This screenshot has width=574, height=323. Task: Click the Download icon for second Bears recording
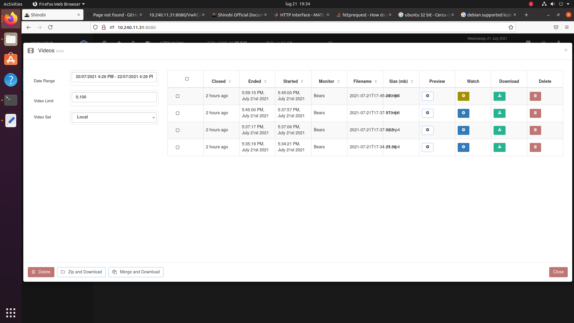(500, 113)
